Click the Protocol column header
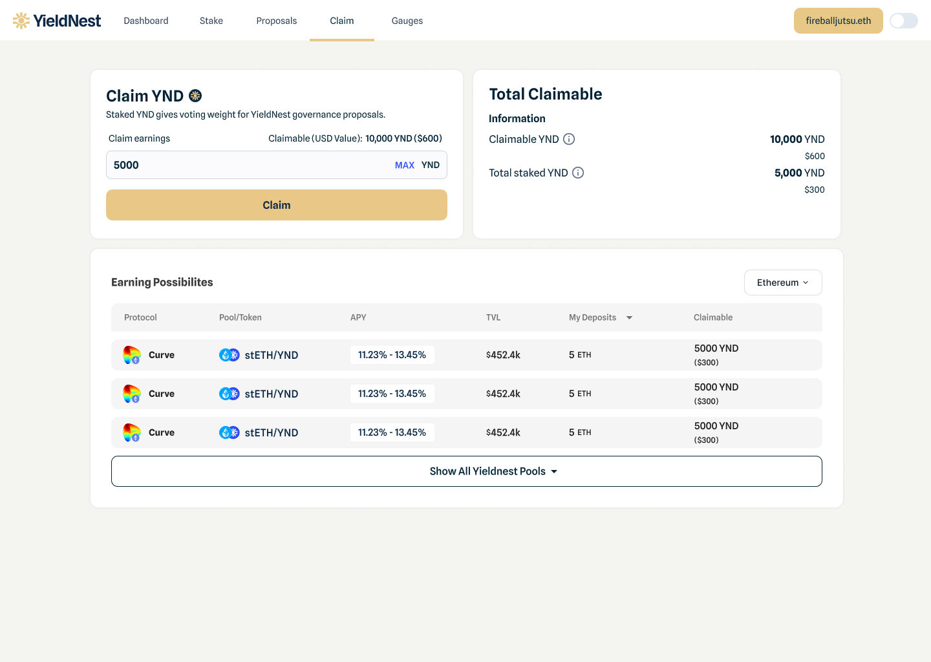Viewport: 931px width, 662px height. coord(140,317)
